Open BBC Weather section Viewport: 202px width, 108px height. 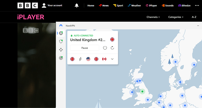click(x=134, y=5)
